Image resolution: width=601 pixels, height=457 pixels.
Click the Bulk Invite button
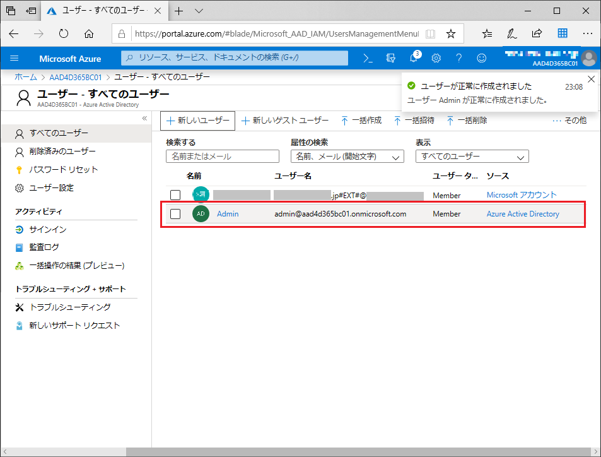pyautogui.click(x=414, y=121)
